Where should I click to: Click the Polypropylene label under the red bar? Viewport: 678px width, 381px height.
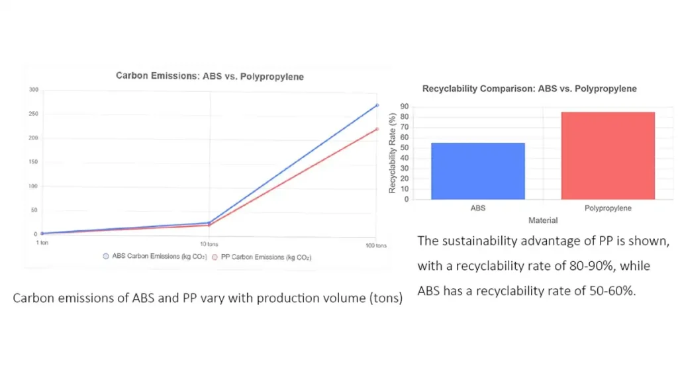pos(608,208)
